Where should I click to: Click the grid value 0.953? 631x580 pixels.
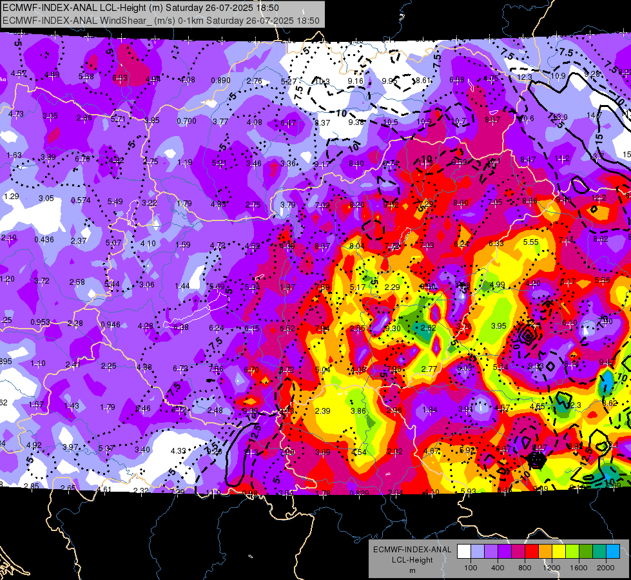tap(40, 322)
